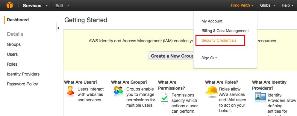Image resolution: width=297 pixels, height=116 pixels.
Task: Click the What Are Users? heading
Action: click(x=81, y=82)
